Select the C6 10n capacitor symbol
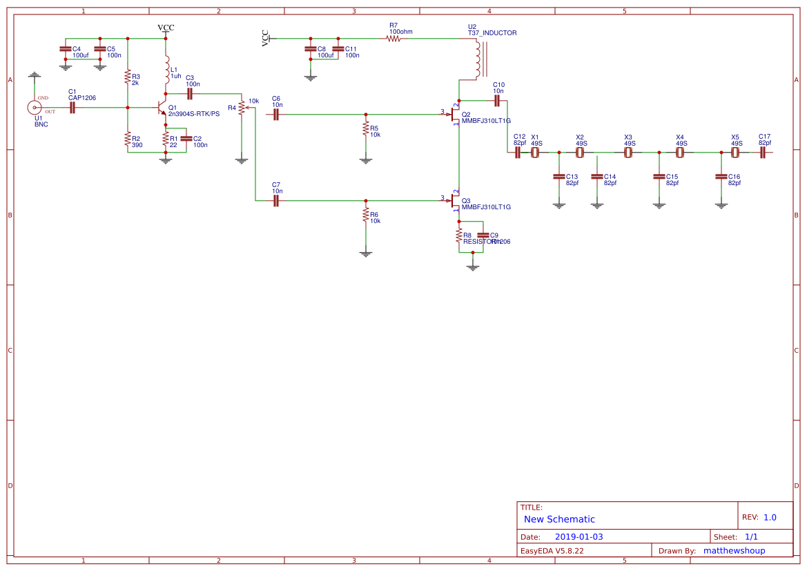Image resolution: width=807 pixels, height=571 pixels. pyautogui.click(x=276, y=115)
